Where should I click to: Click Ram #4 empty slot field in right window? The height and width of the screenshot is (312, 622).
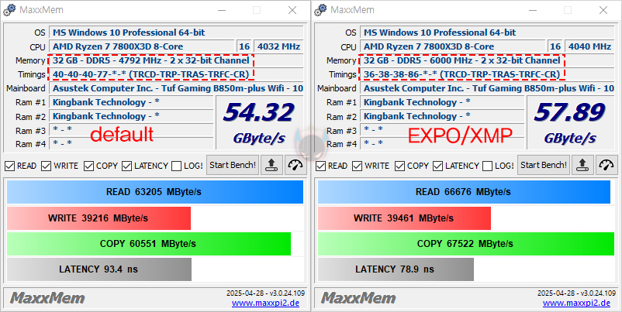(x=443, y=143)
